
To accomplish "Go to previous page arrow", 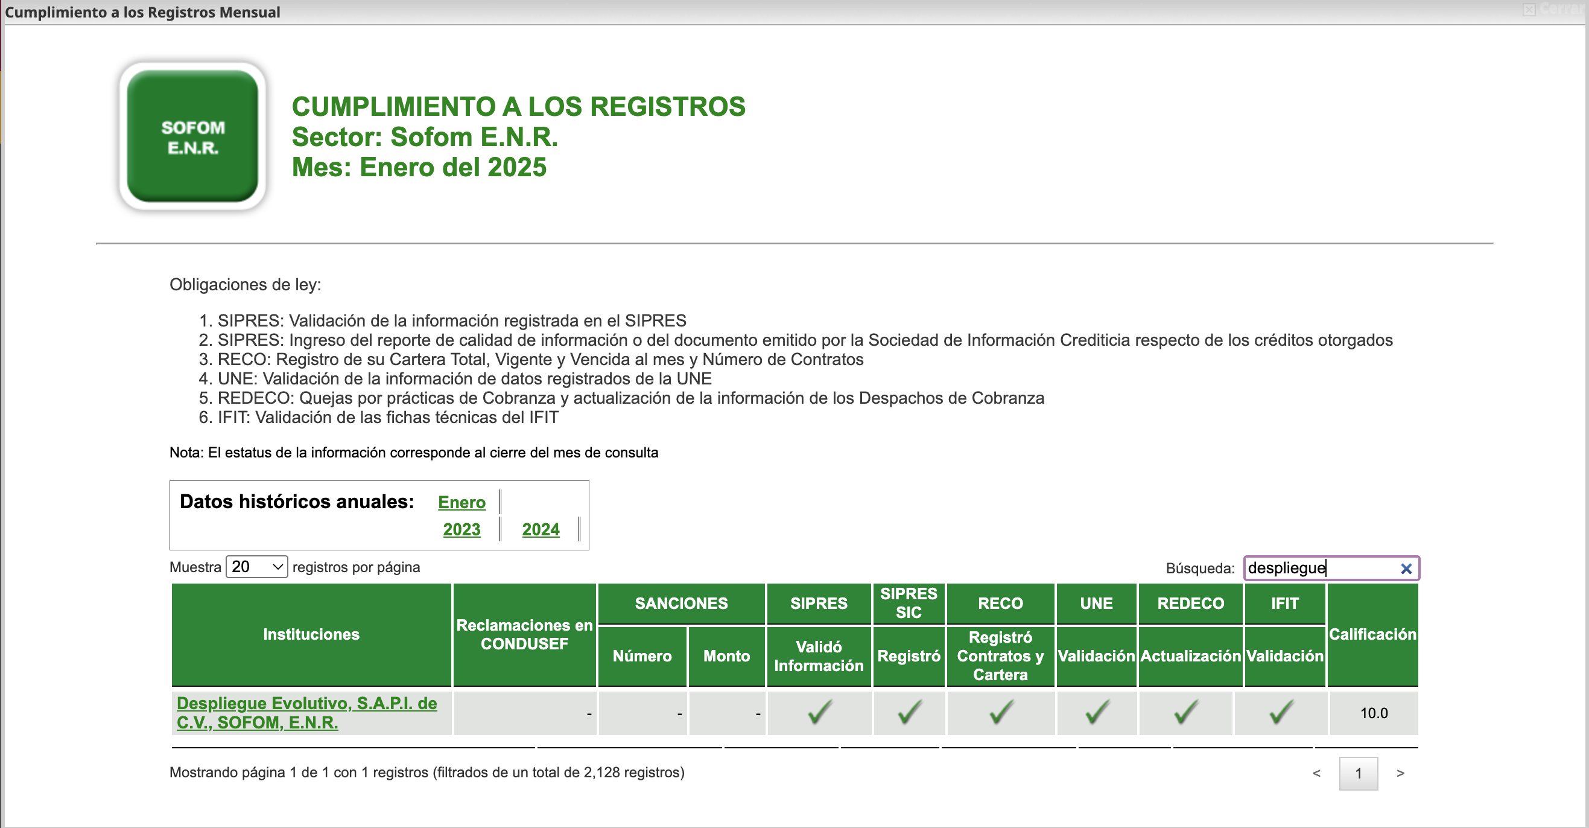I will 1316,773.
